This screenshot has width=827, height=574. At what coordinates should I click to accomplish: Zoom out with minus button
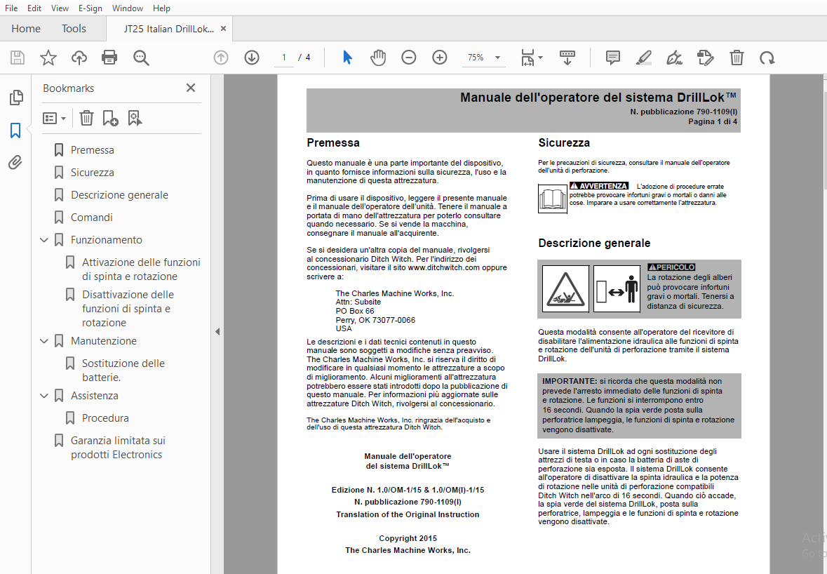coord(409,58)
